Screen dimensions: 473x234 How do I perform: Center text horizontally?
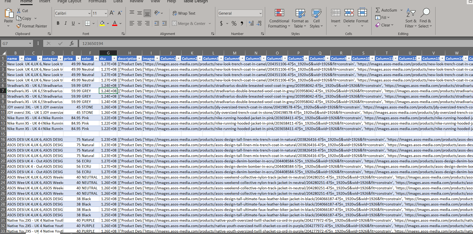click(139, 23)
